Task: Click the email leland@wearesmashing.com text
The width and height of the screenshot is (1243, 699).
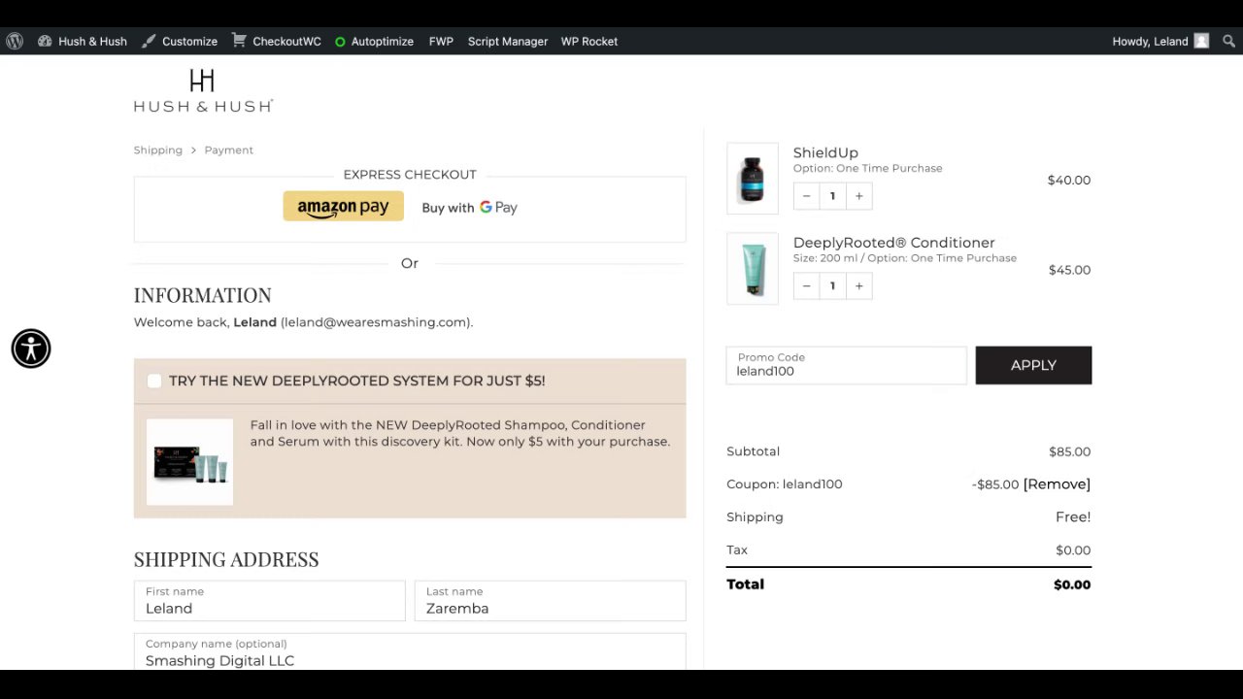Action: pos(377,322)
